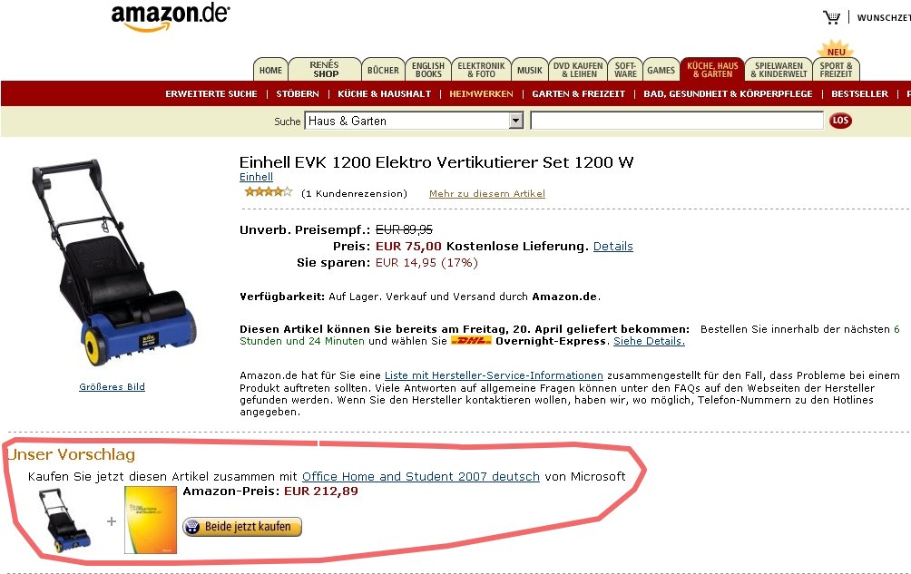Switch to the Elektronik & Foto tab
Screen dimensions: 911x574
tap(481, 70)
